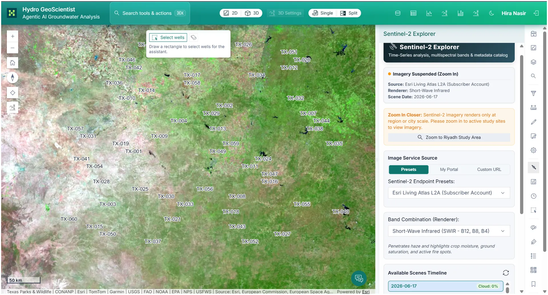Open the chat assistant bubble
This screenshot has height=295, width=548.
pyautogui.click(x=359, y=278)
